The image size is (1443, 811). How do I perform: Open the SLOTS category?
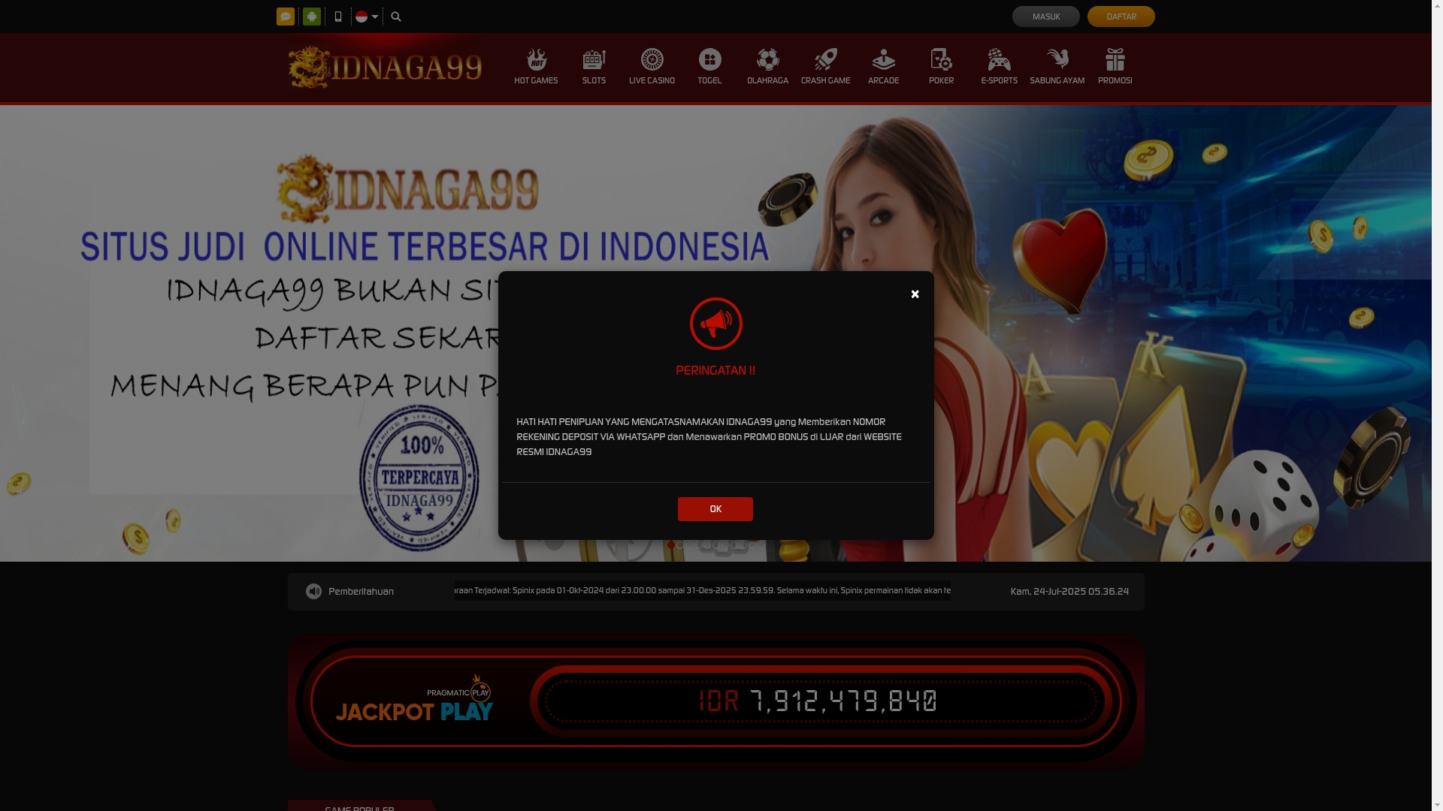pos(594,67)
